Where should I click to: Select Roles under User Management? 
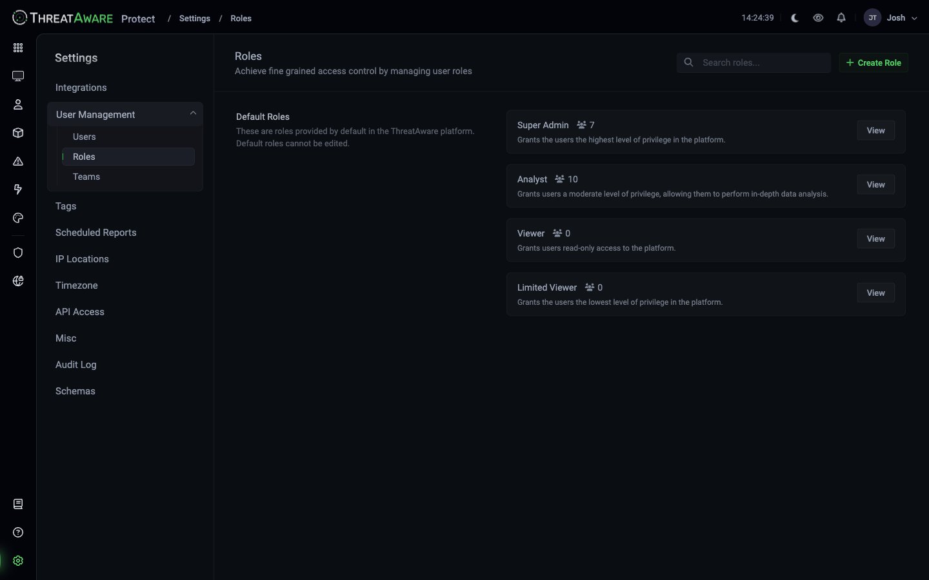[128, 157]
